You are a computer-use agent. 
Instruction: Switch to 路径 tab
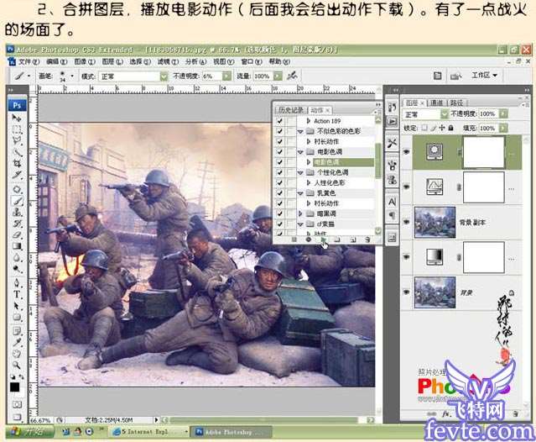pos(456,103)
